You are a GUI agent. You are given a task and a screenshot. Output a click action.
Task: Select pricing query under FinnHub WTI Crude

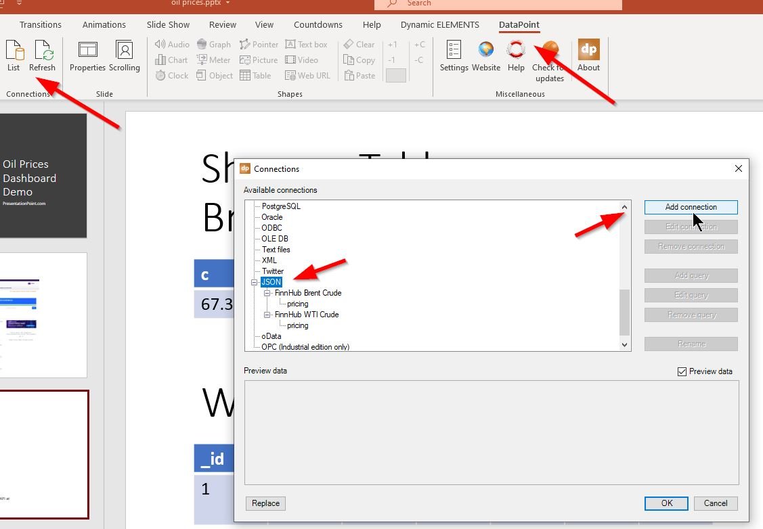point(297,325)
